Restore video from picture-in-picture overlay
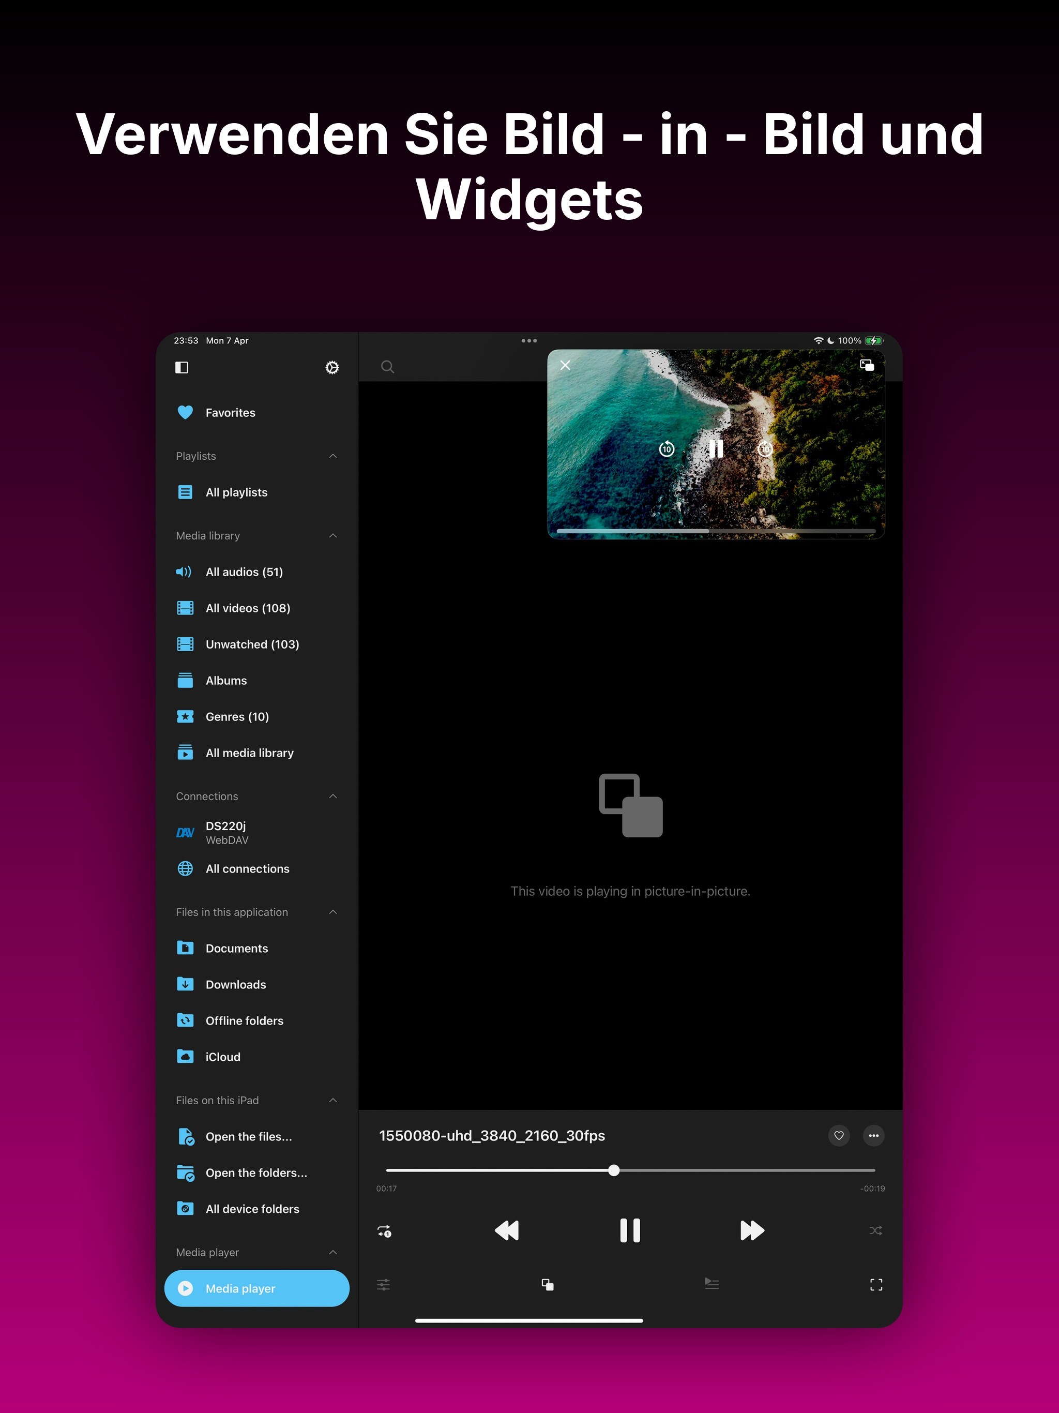 tap(867, 365)
